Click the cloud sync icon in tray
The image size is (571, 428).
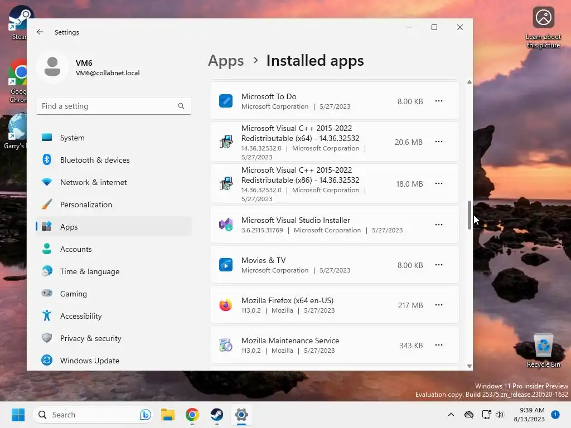point(469,415)
